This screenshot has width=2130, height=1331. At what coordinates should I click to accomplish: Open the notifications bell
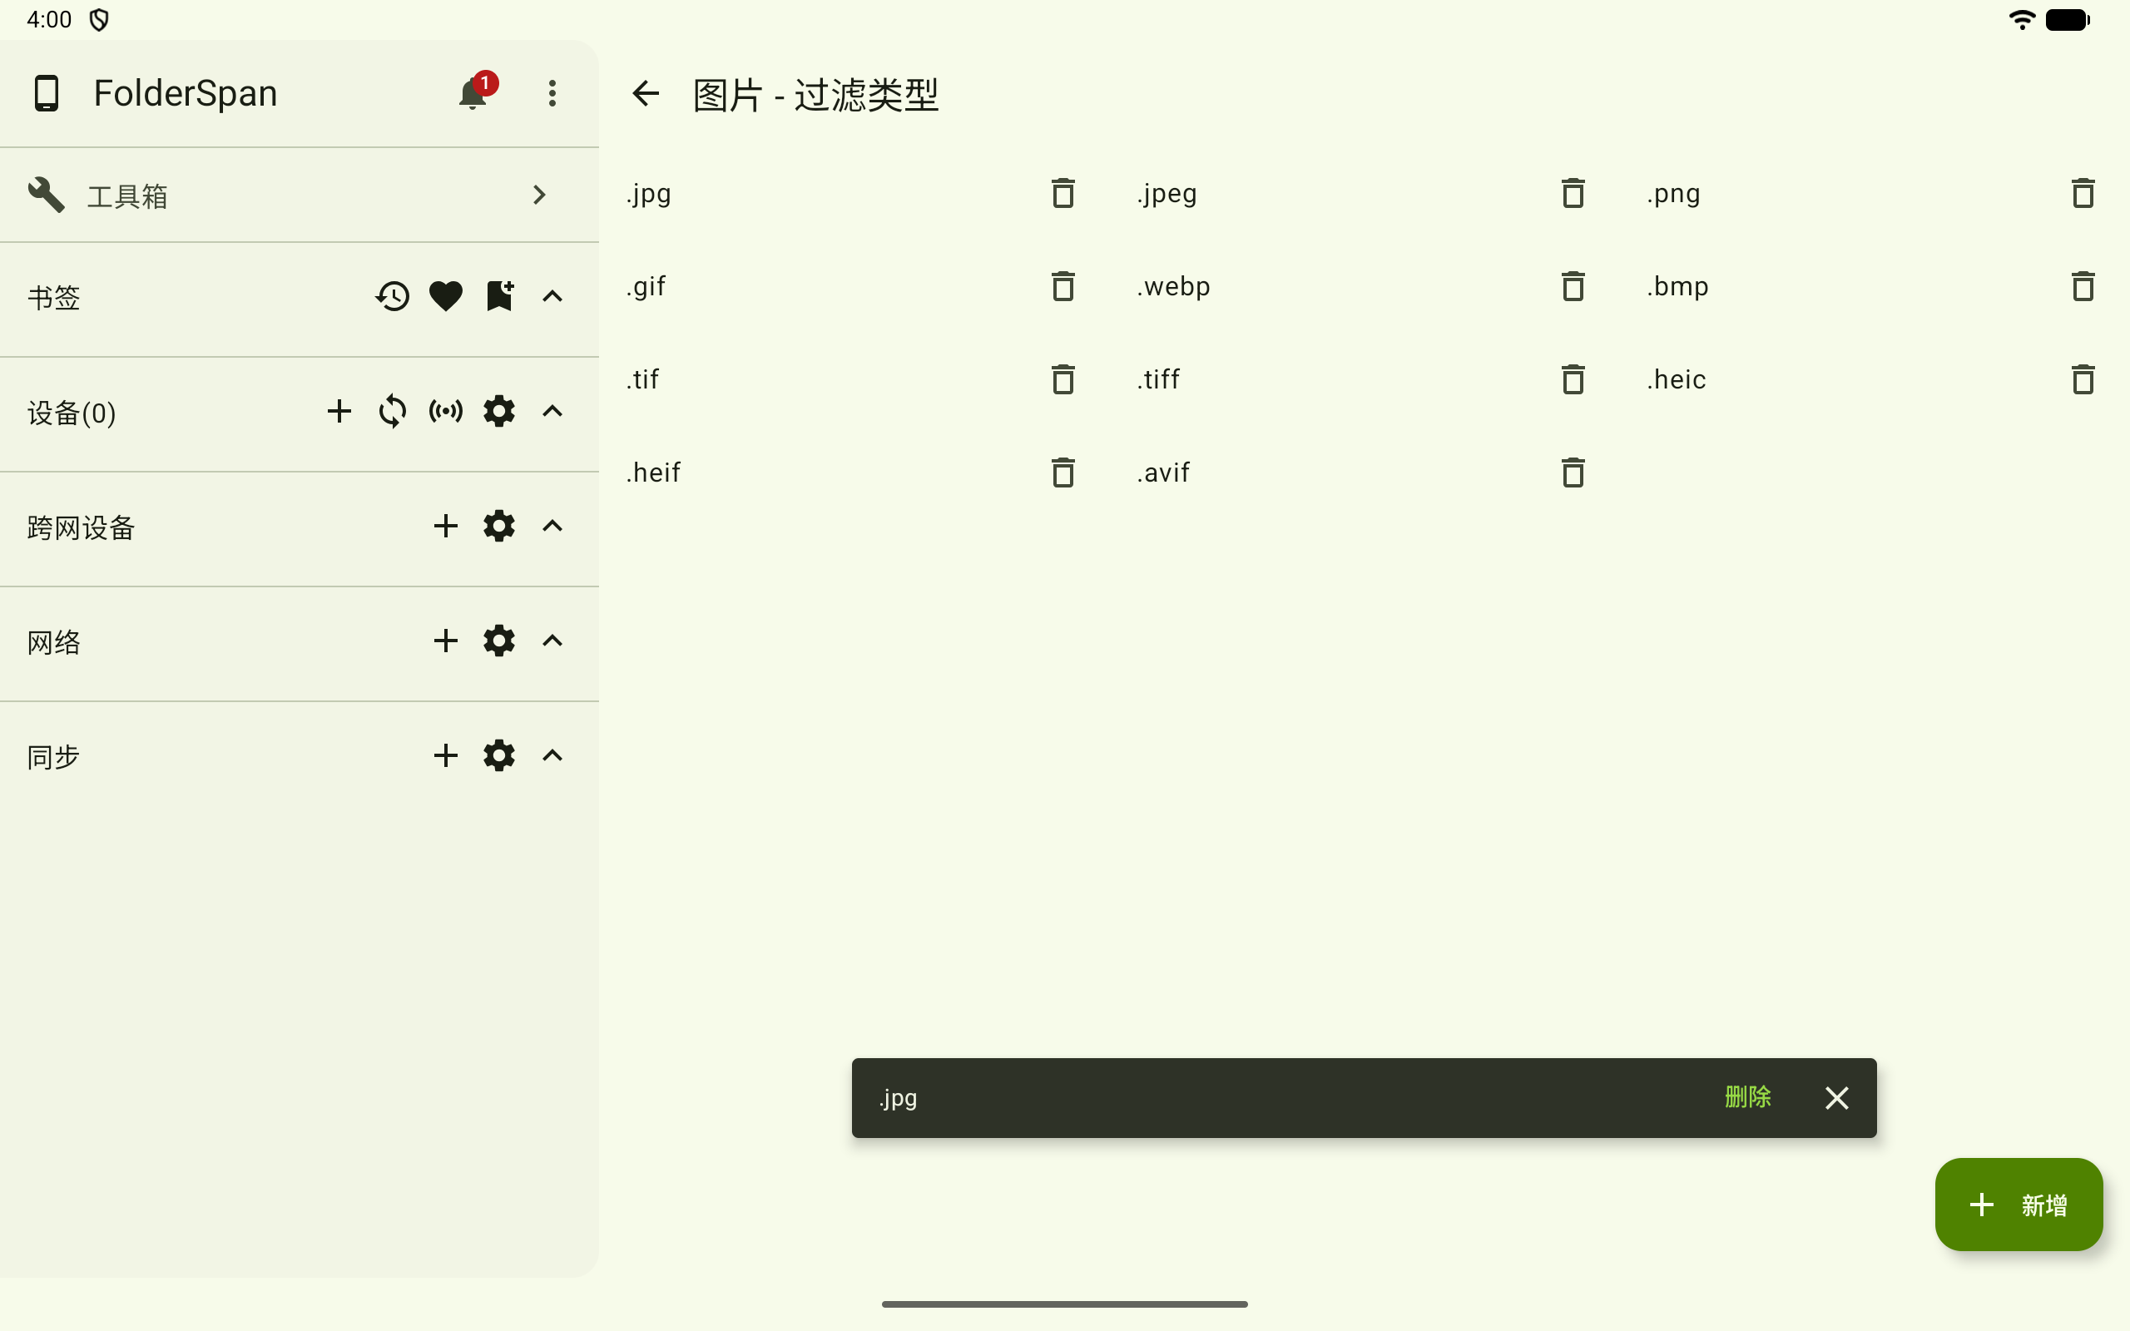(473, 93)
